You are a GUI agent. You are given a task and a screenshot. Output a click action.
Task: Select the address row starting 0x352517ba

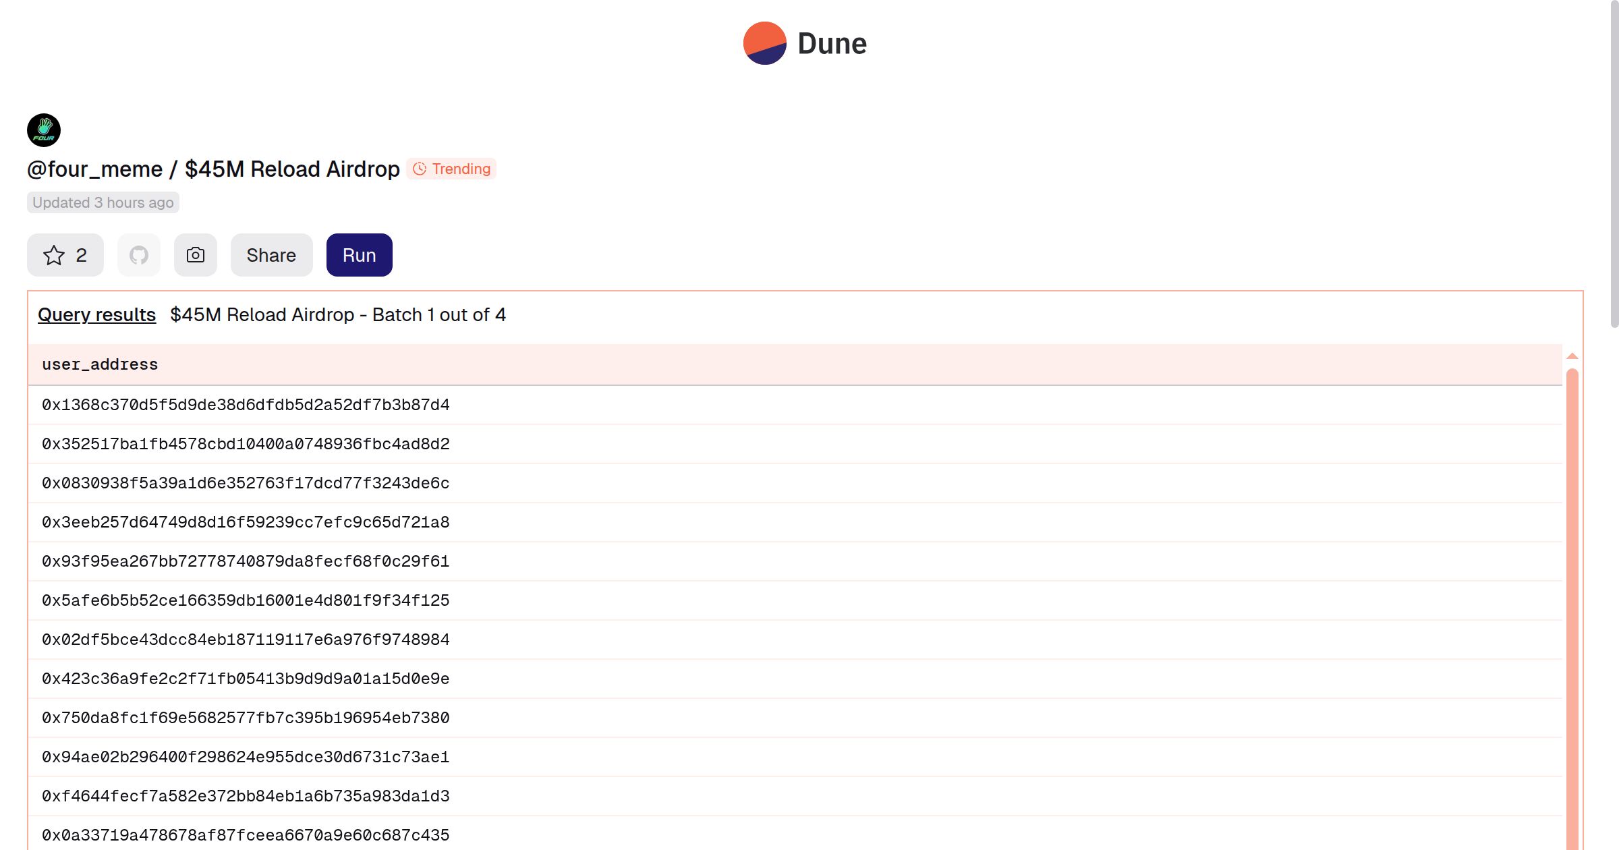tap(246, 444)
